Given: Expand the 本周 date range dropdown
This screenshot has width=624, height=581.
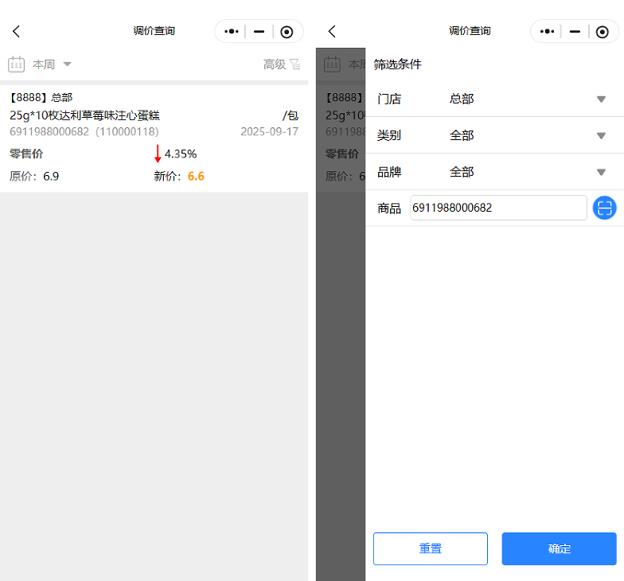Looking at the screenshot, I should (x=67, y=64).
